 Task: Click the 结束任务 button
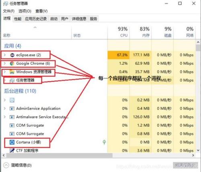(x=185, y=166)
